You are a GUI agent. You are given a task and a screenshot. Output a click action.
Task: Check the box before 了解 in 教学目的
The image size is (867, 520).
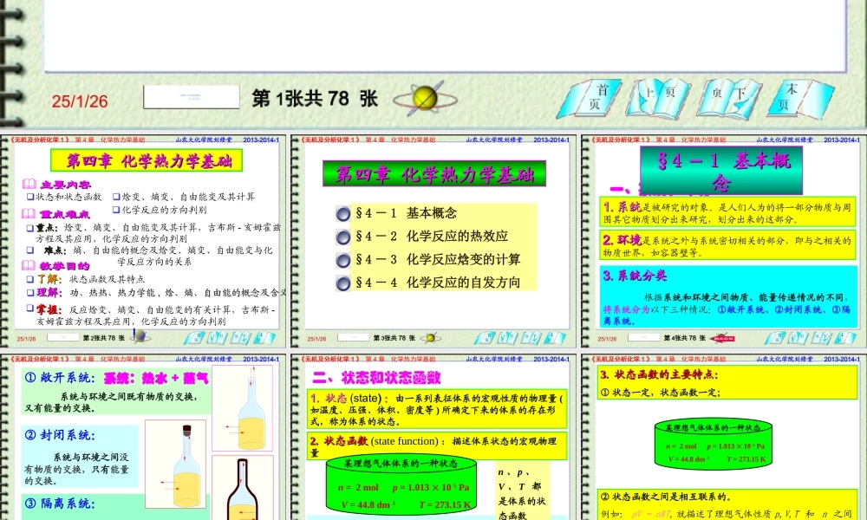pyautogui.click(x=29, y=279)
